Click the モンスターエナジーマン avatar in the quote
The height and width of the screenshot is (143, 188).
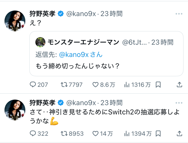(x=40, y=42)
